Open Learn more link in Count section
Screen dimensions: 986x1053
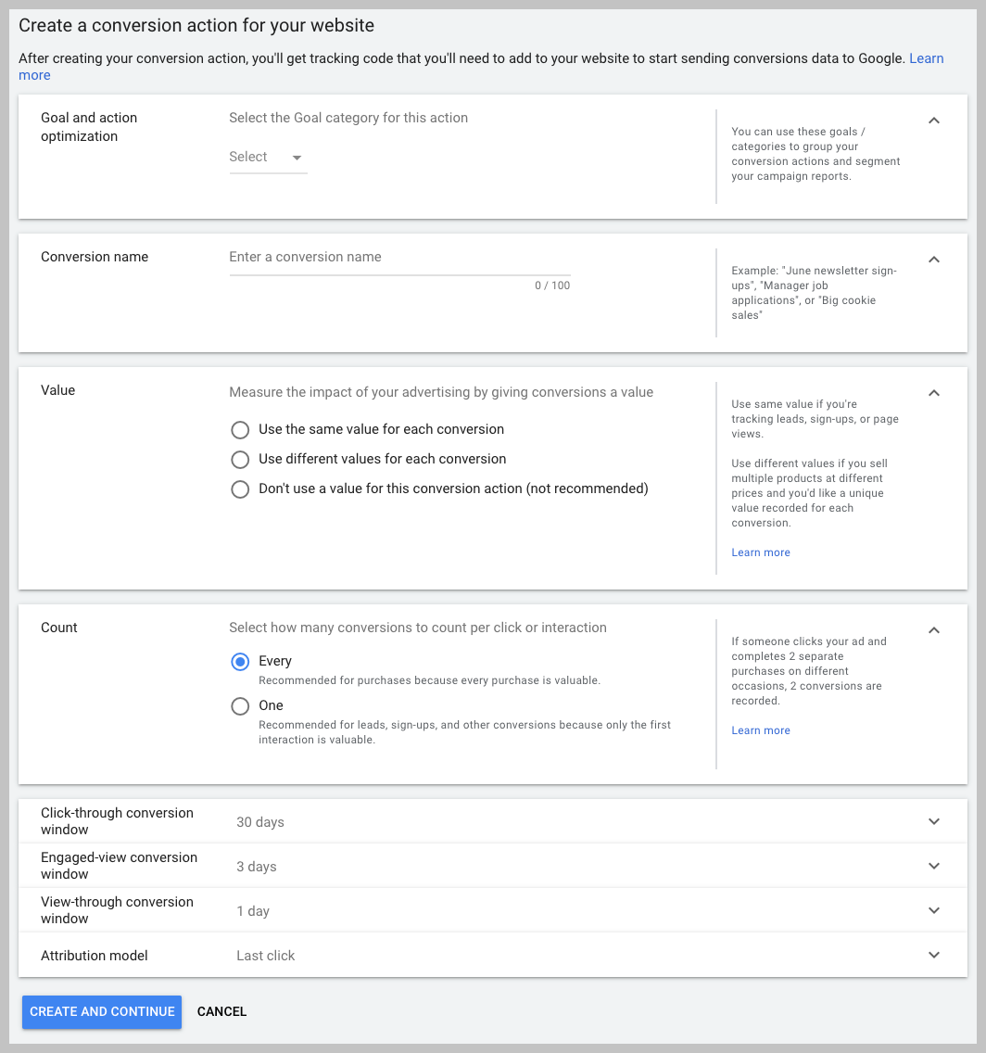[x=761, y=730]
